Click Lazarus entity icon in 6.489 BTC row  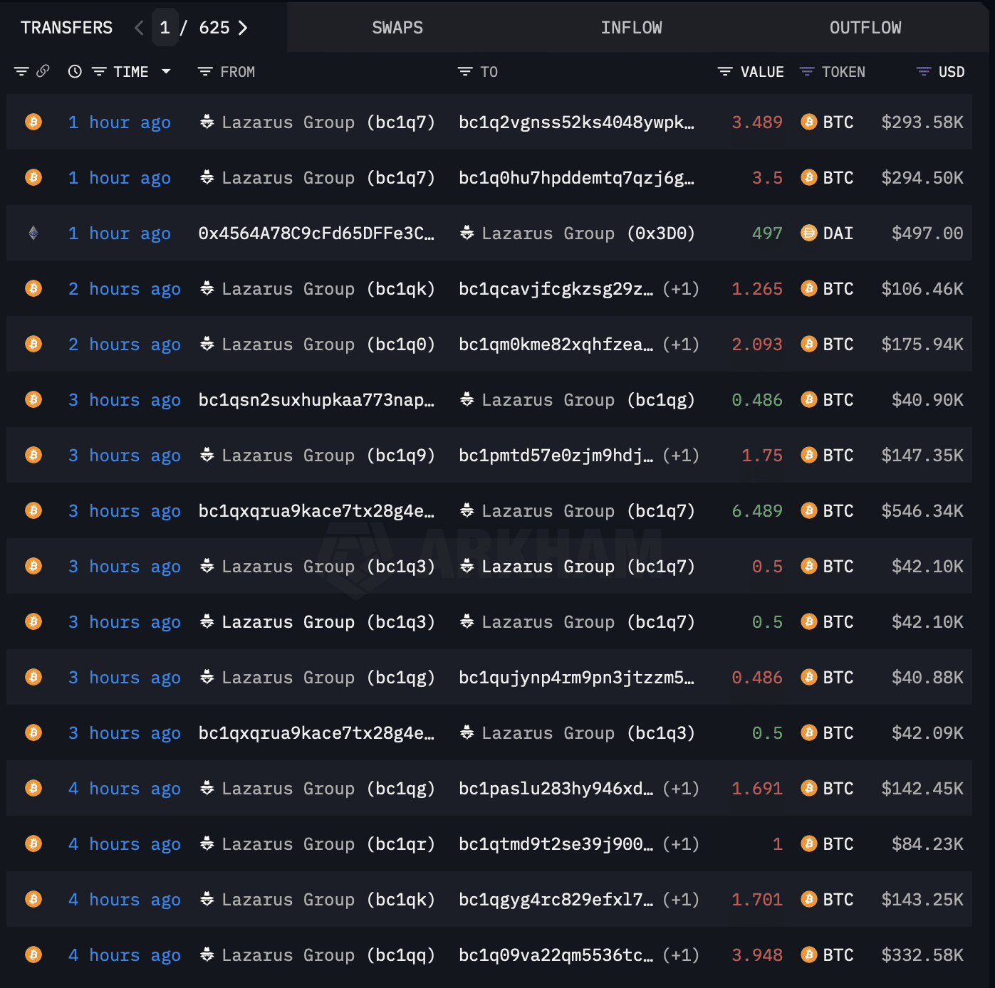467,510
